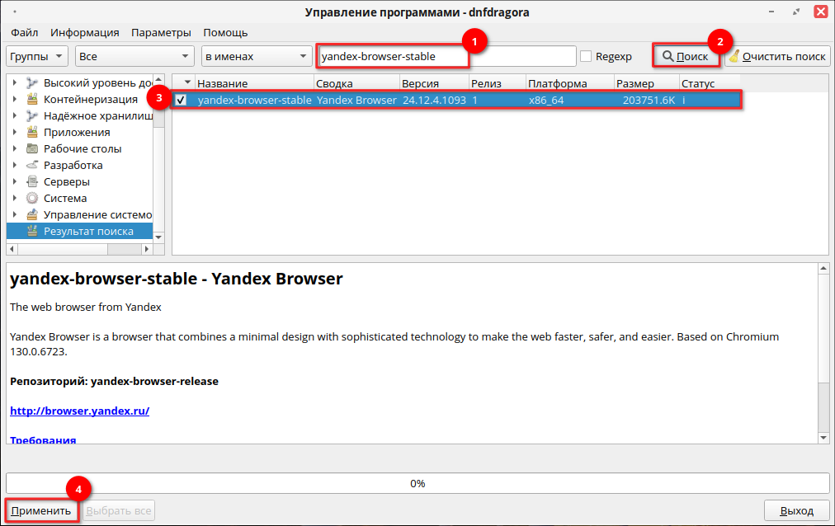
Task: Select the Приложения tree item
Action: tap(77, 133)
